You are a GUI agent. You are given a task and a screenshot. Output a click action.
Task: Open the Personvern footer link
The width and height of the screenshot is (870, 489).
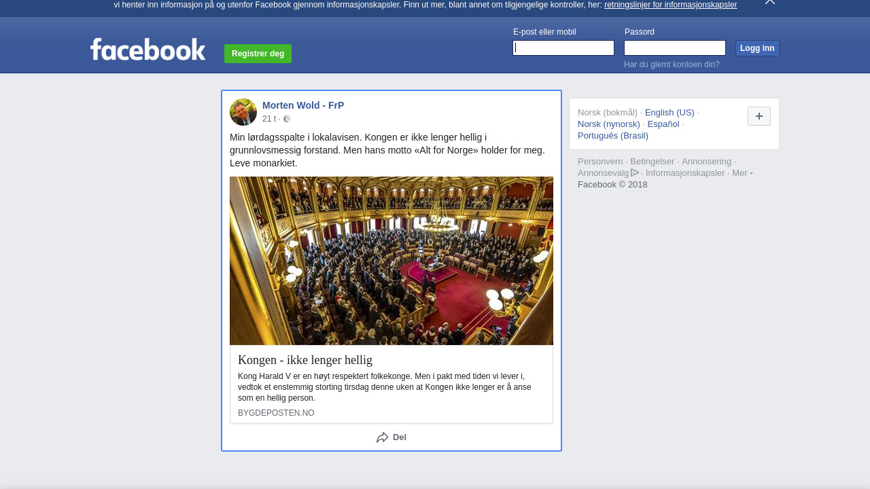(600, 162)
